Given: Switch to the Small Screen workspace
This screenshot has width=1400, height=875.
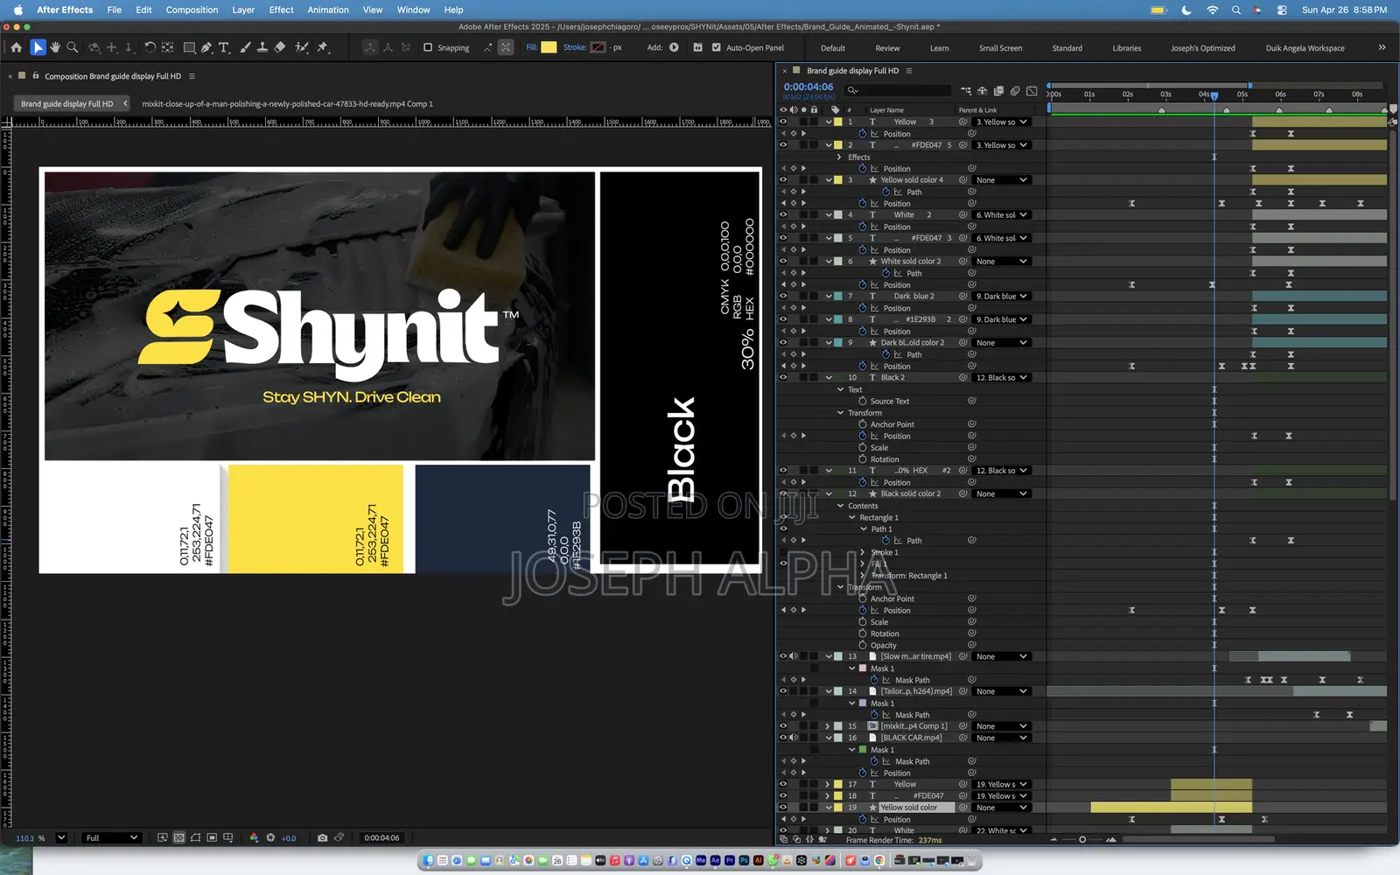Looking at the screenshot, I should tap(1000, 48).
